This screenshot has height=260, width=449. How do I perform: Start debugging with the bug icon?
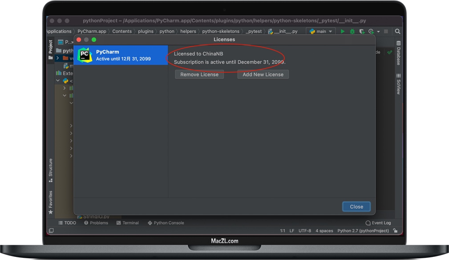(352, 32)
